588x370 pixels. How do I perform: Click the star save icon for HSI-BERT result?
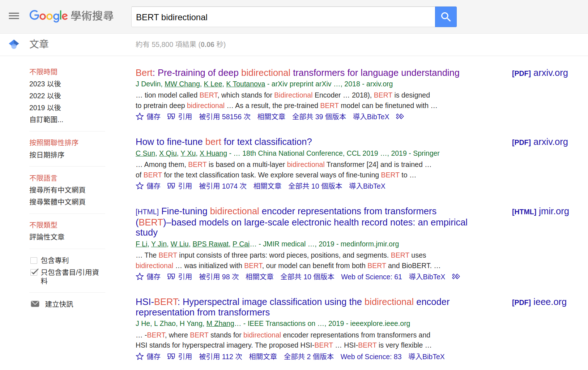pos(140,357)
